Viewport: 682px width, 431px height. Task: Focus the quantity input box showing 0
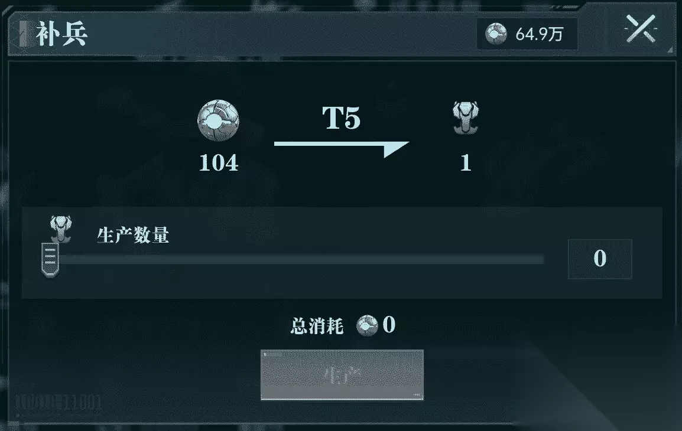click(x=600, y=259)
